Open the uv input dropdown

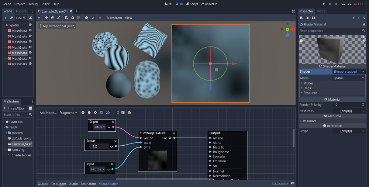tap(100, 127)
